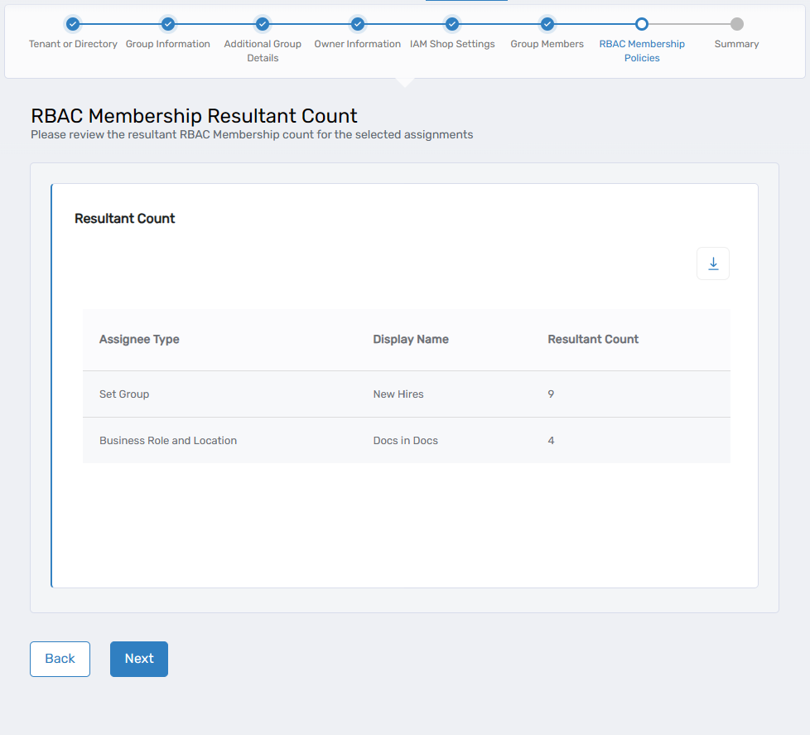Click the gray Summary step indicator dot
This screenshot has height=735, width=810.
tap(736, 24)
